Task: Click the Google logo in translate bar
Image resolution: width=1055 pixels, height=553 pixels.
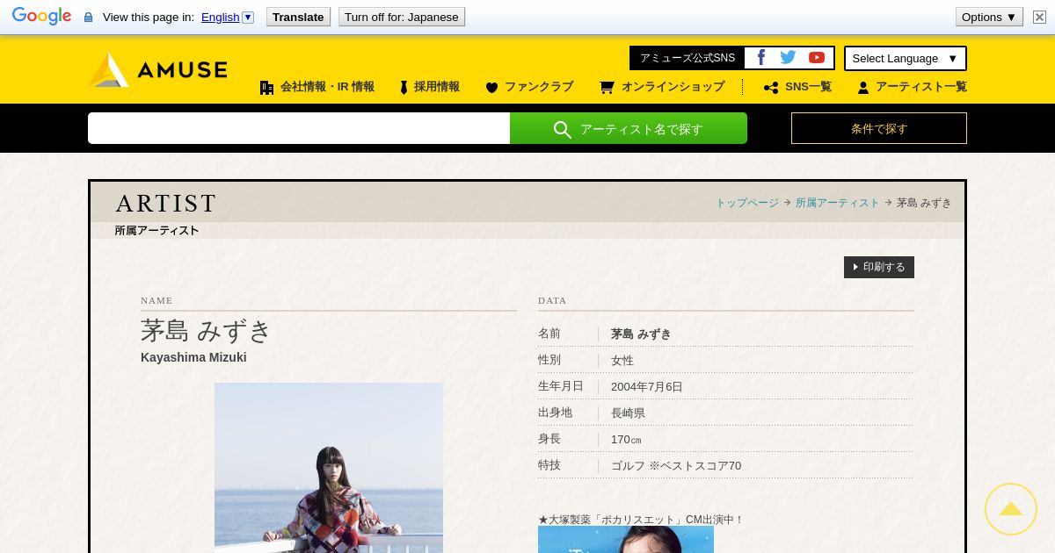Action: pyautogui.click(x=41, y=16)
